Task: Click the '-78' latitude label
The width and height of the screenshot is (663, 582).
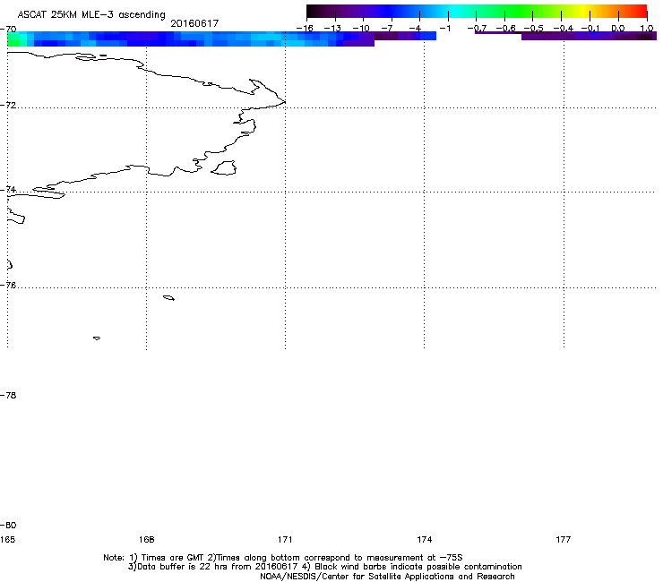Action: [x=8, y=395]
